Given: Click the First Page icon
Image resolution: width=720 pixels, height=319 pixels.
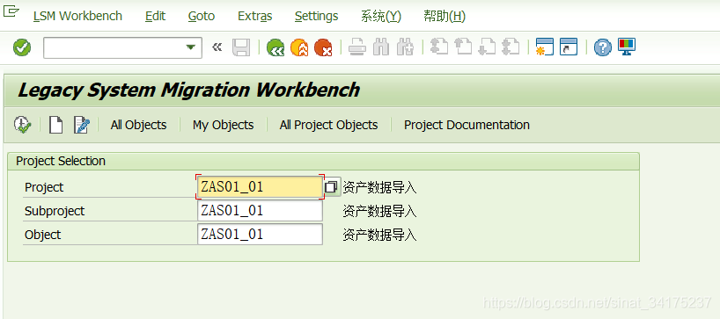Looking at the screenshot, I should click(x=439, y=47).
